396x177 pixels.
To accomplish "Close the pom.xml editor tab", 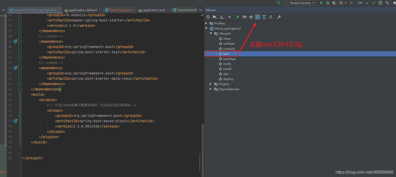I will pos(59,10).
